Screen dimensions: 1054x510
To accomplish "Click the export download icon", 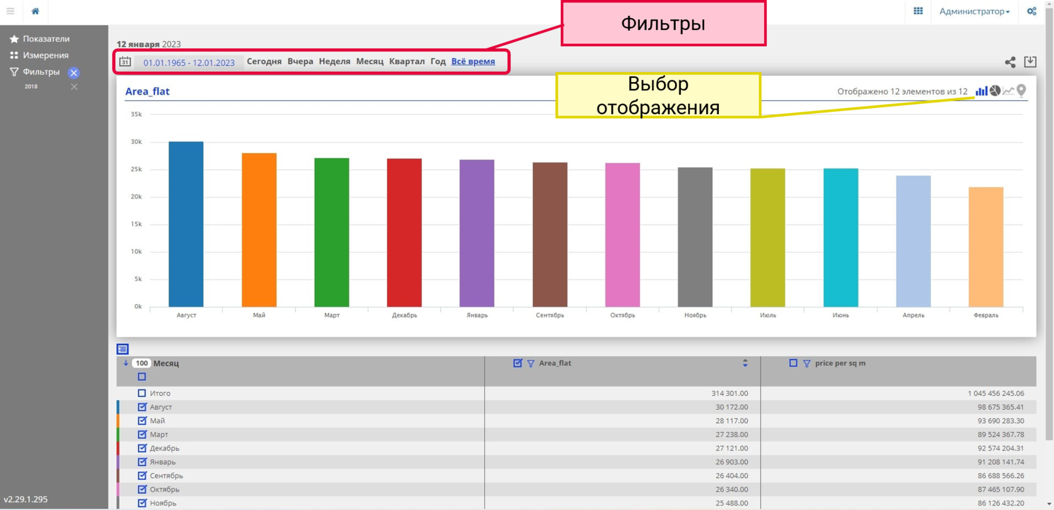I will click(x=1030, y=61).
